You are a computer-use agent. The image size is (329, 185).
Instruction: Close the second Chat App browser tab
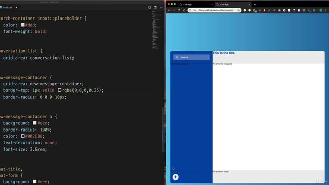pos(249,5)
